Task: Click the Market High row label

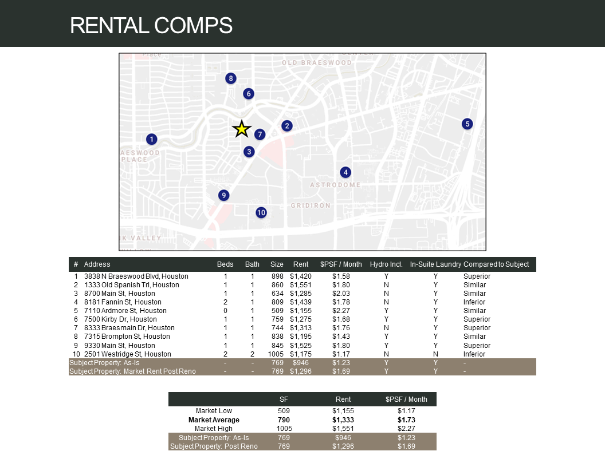Action: [214, 429]
